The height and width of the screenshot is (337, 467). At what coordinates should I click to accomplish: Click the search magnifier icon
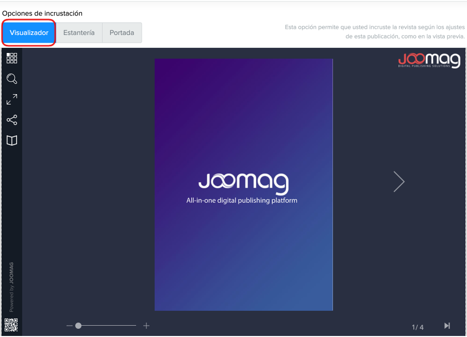point(12,79)
